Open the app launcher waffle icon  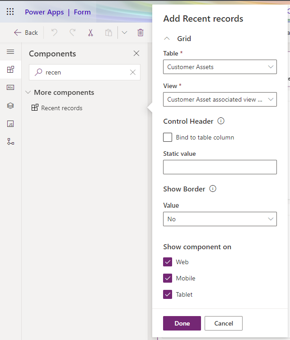(x=10, y=11)
